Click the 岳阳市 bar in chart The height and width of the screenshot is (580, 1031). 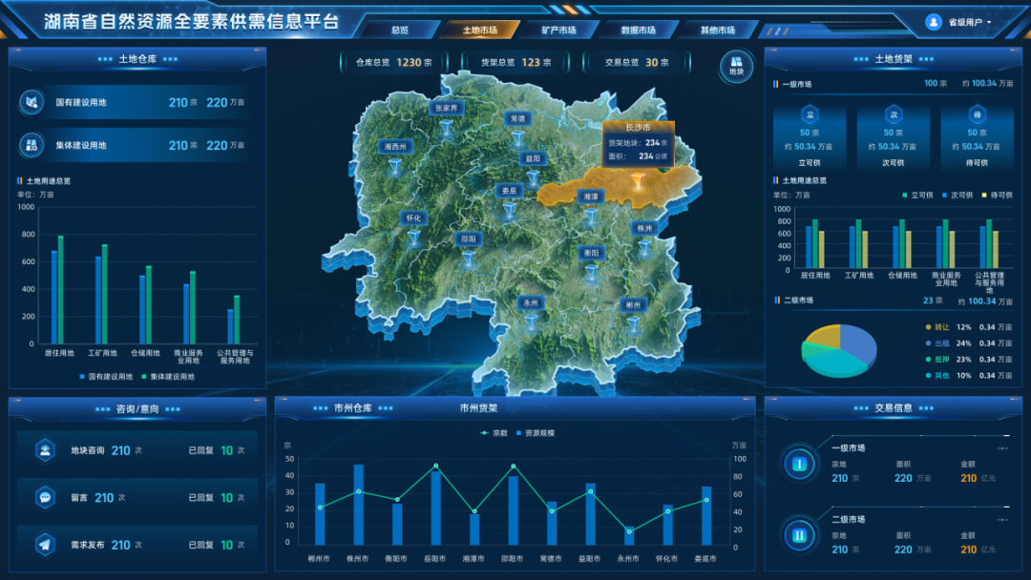435,507
